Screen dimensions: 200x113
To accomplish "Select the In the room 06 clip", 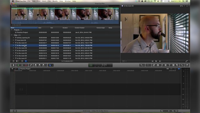I will (65, 56).
